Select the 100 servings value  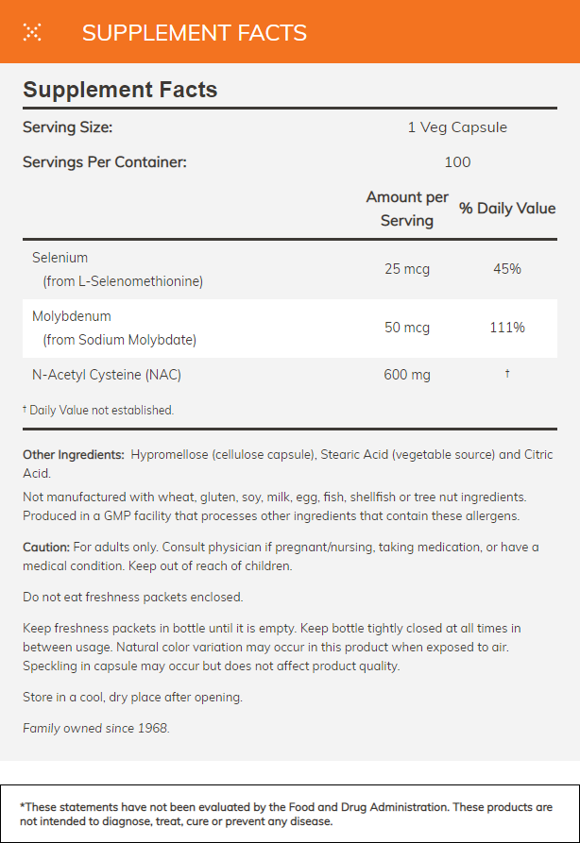tap(457, 161)
